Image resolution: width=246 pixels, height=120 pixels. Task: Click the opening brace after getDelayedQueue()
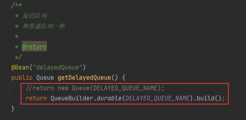point(124,78)
